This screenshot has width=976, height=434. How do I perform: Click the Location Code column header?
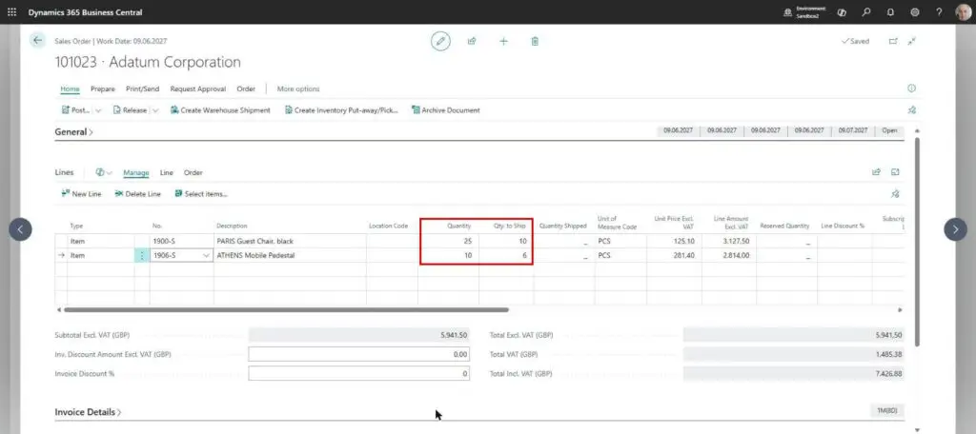click(x=388, y=226)
